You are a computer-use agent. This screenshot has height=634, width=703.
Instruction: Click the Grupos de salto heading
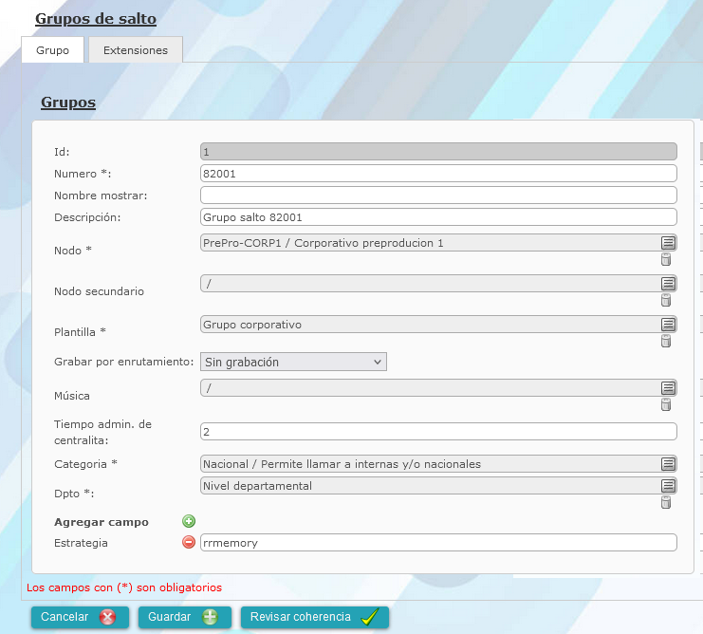[x=96, y=19]
